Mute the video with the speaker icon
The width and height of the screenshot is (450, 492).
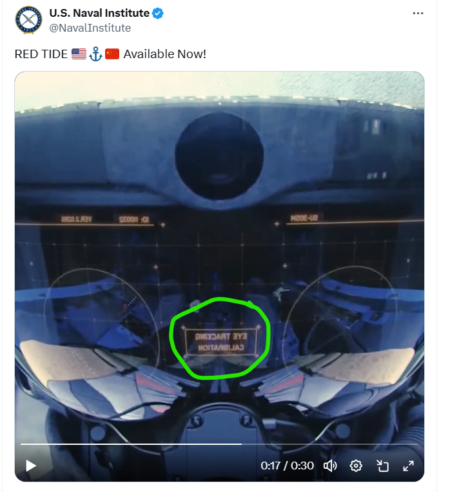click(329, 466)
